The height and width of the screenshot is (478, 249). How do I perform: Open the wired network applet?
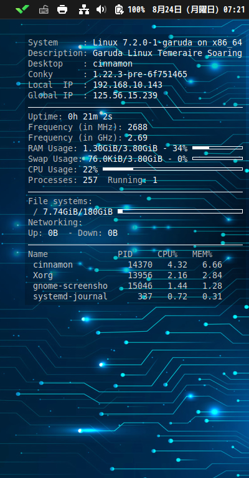[x=84, y=10]
